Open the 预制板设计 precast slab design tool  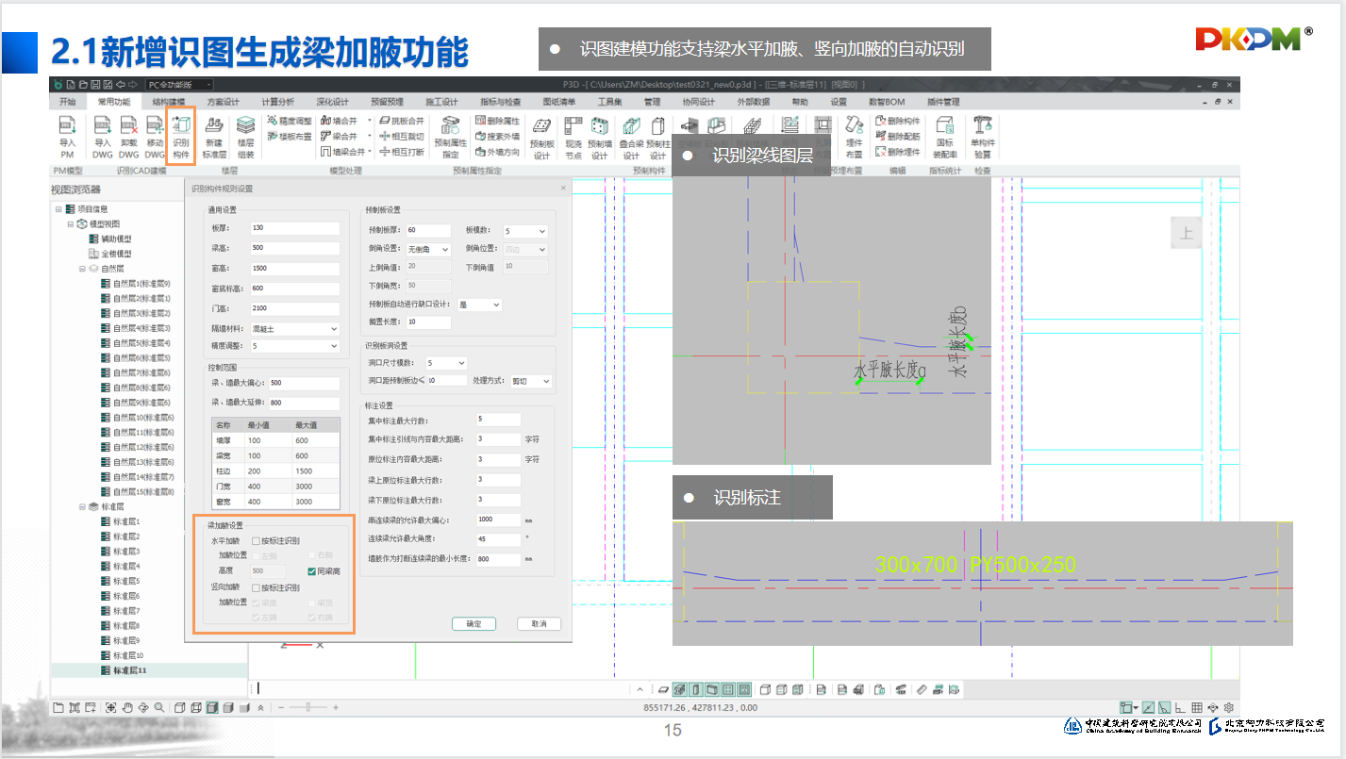[x=541, y=136]
